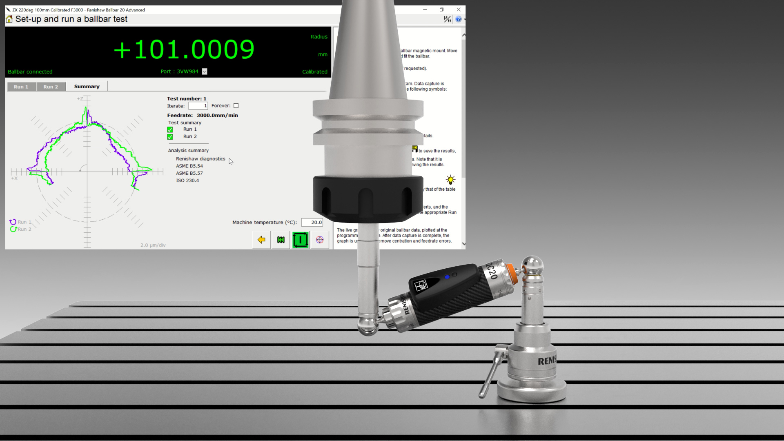Click the '2.0 µm/div' scale label
The height and width of the screenshot is (441, 784).
(x=153, y=245)
